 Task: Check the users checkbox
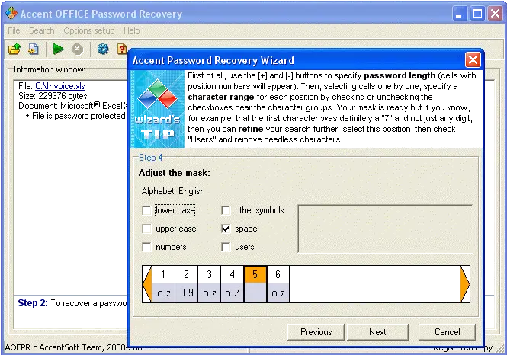226,247
